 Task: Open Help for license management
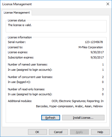coord(100,132)
